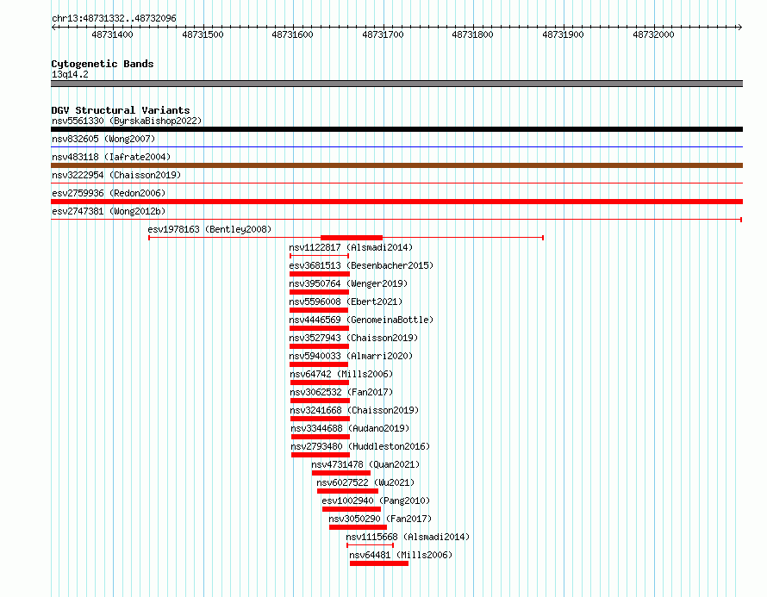This screenshot has width=767, height=597.
Task: Click the chr13:48731332..48732096 coordinate label
Action: (x=114, y=19)
